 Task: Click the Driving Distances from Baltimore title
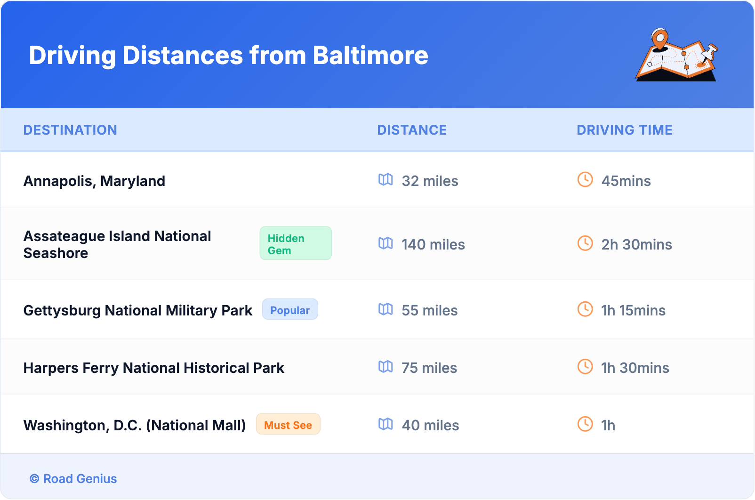point(228,56)
